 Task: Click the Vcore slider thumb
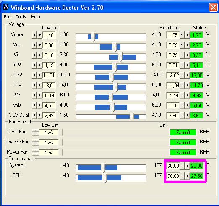93,37
